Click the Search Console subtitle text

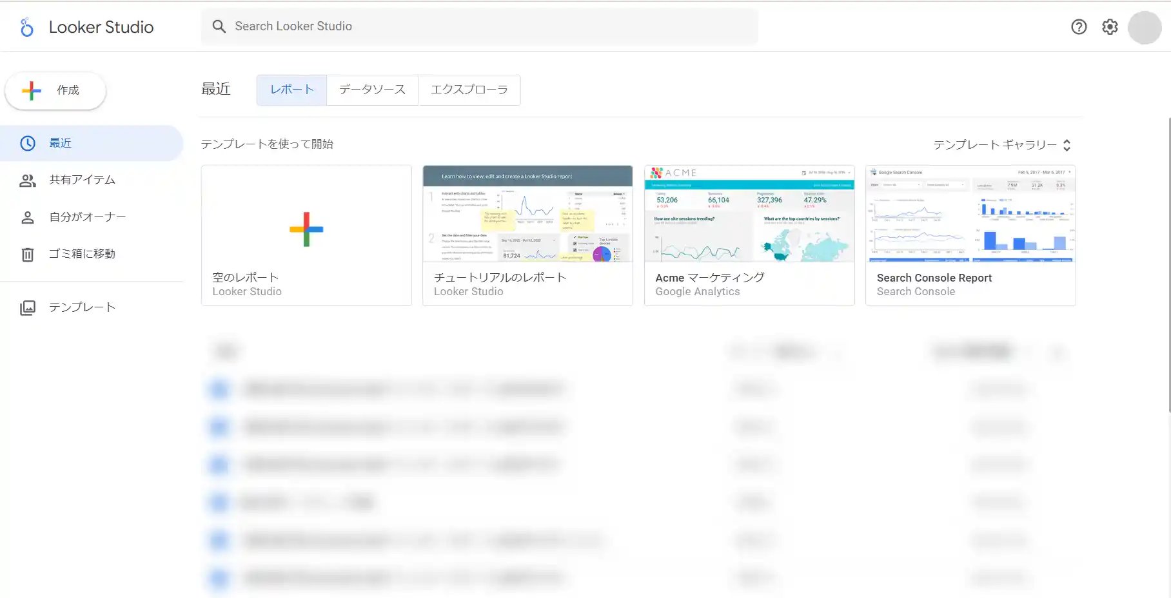916,292
